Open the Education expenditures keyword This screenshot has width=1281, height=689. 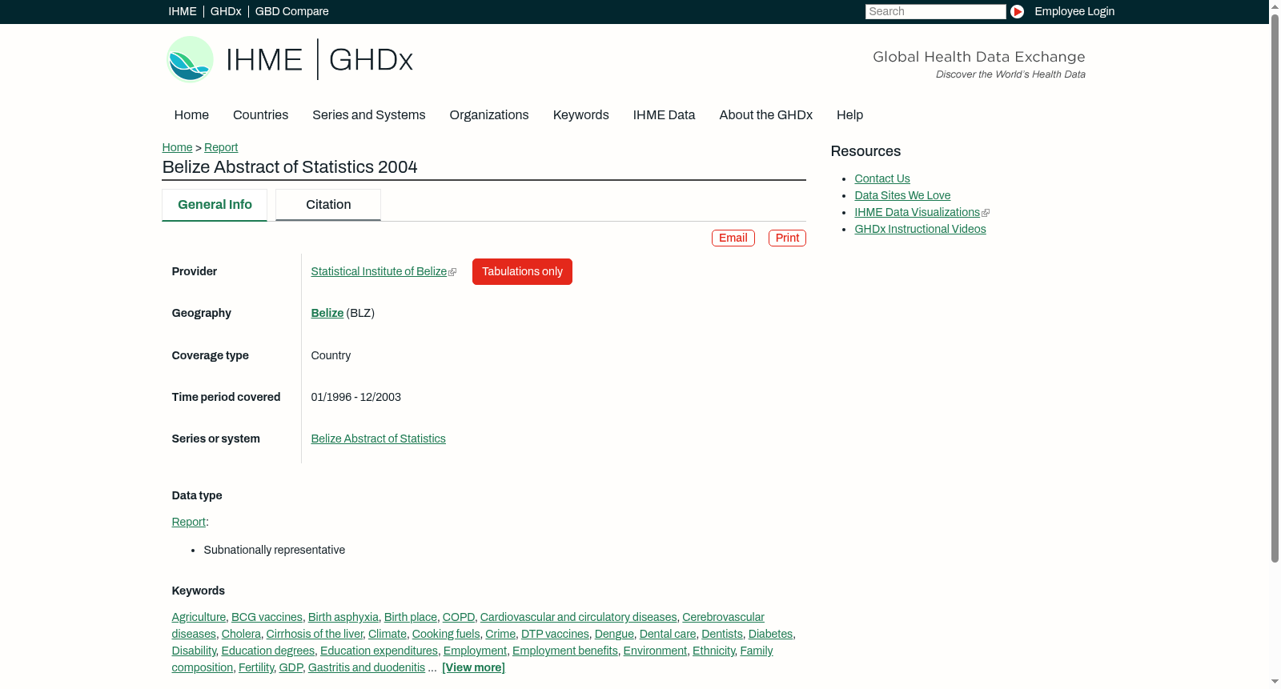(x=379, y=651)
